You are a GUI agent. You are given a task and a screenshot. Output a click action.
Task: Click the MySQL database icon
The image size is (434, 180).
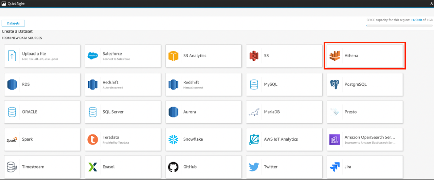[254, 84]
